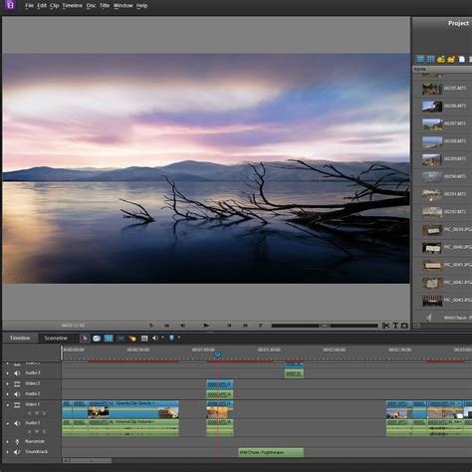Switch to the Sceneline tab

tap(56, 339)
